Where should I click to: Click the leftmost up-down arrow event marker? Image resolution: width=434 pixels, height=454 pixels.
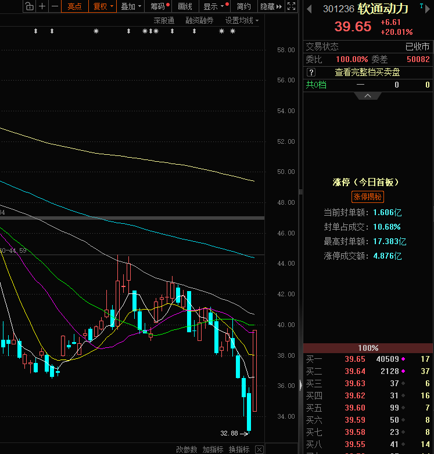35,31
